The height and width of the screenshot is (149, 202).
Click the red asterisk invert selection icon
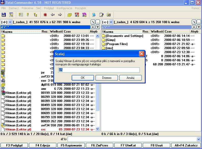(x=45, y=15)
